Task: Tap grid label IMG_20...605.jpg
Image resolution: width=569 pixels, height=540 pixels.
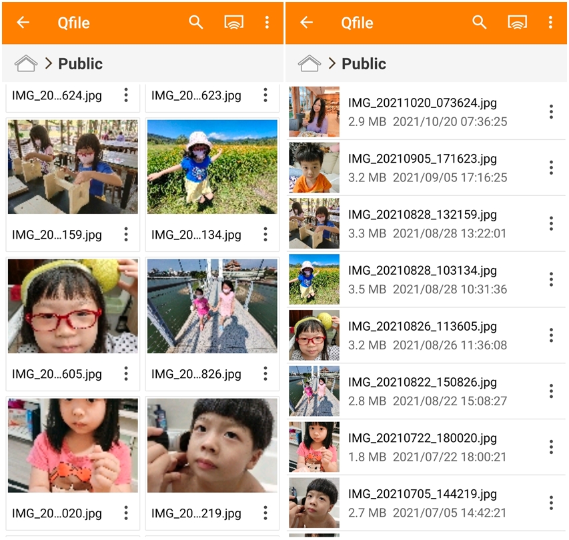Action: tap(57, 374)
